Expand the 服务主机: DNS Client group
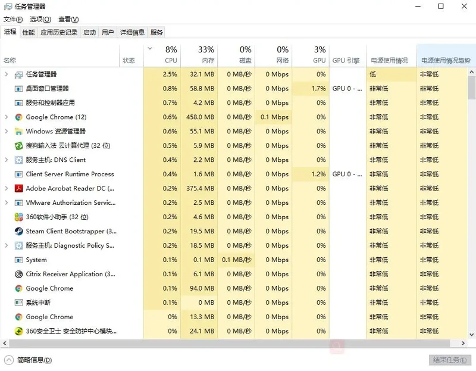The image size is (476, 371). pos(6,160)
